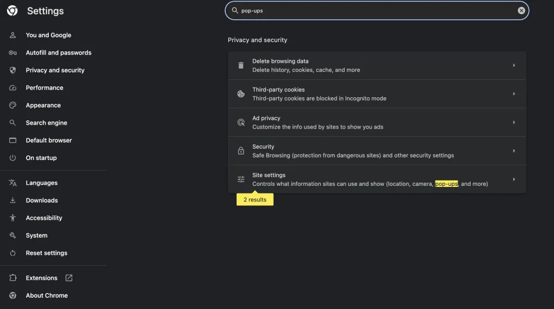Click the trash icon for Delete browsing data
The height and width of the screenshot is (309, 554).
point(241,65)
